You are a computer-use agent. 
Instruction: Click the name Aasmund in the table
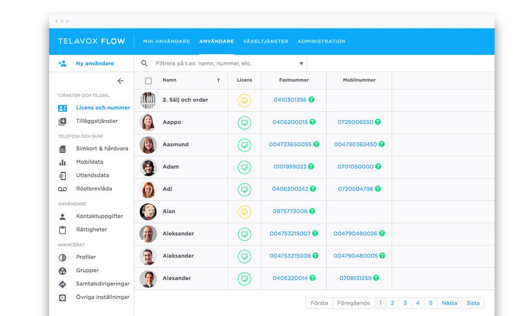[x=175, y=144]
